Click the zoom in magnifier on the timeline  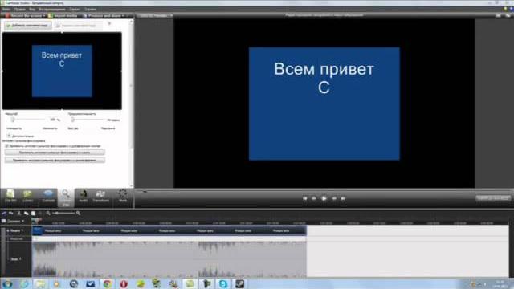click(x=79, y=214)
